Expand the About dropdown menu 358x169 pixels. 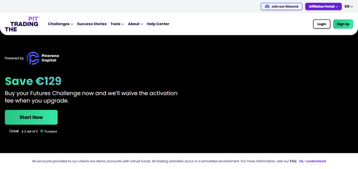click(135, 24)
